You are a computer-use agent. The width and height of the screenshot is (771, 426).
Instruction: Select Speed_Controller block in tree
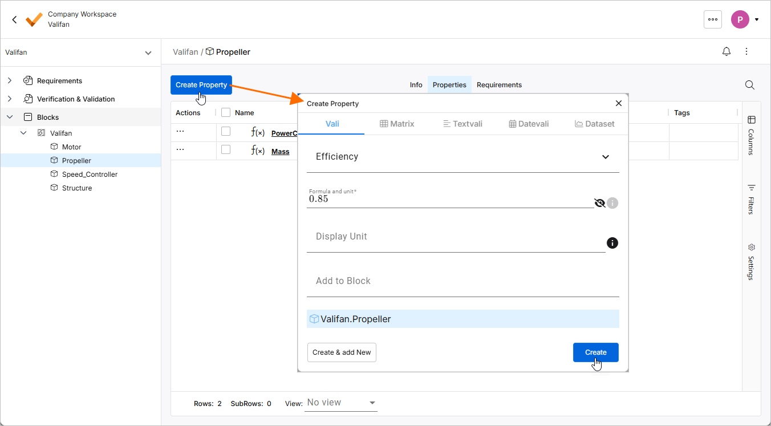[x=90, y=175]
